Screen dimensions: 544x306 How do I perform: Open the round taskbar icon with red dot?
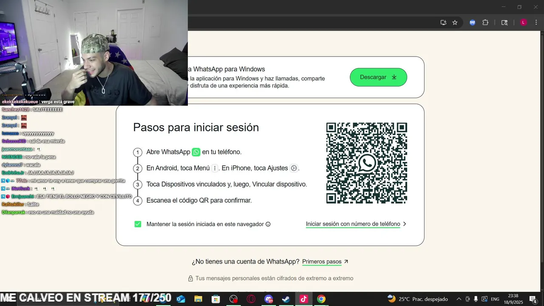coord(233,299)
